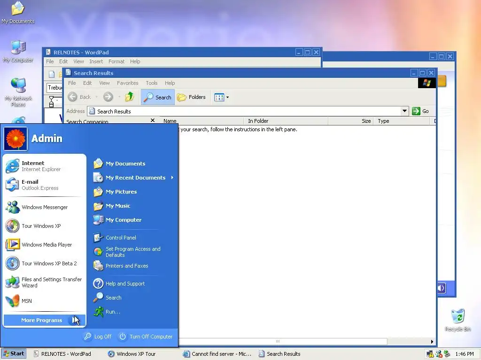This screenshot has height=360, width=481.
Task: Sort by In Folder column header
Action: point(286,121)
